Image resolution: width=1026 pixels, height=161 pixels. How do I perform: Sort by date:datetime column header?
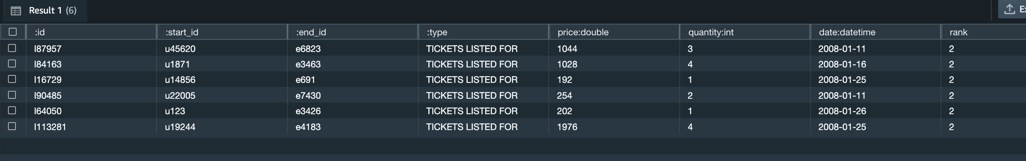pos(847,32)
